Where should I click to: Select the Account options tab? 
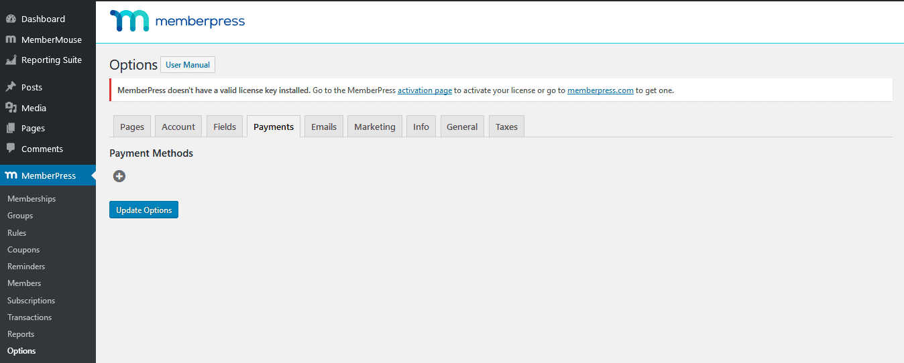(x=178, y=127)
